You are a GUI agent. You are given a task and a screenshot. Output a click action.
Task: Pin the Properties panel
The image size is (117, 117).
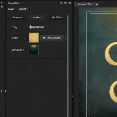pyautogui.click(x=61, y=3)
